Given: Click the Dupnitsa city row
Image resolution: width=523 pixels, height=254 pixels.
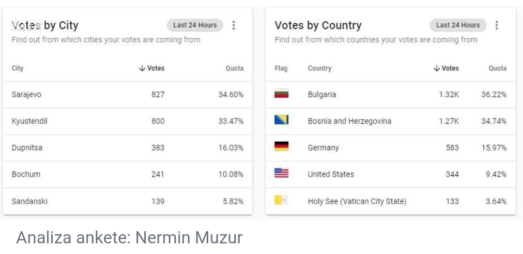Looking at the screenshot, I should [x=127, y=148].
